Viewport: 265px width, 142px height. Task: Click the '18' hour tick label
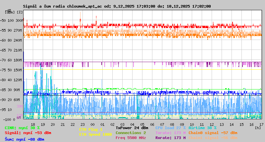(33, 124)
